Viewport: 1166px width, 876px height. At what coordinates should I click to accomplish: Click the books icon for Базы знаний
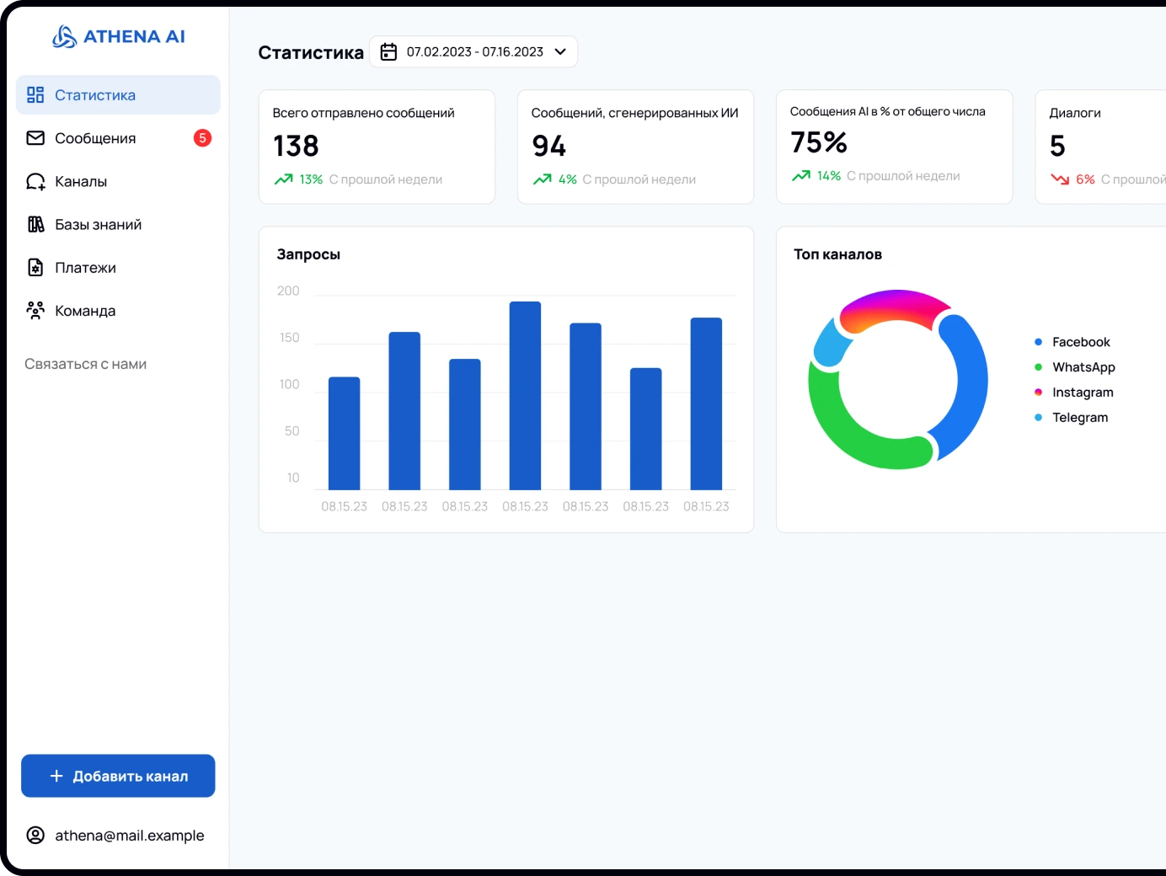click(x=35, y=225)
